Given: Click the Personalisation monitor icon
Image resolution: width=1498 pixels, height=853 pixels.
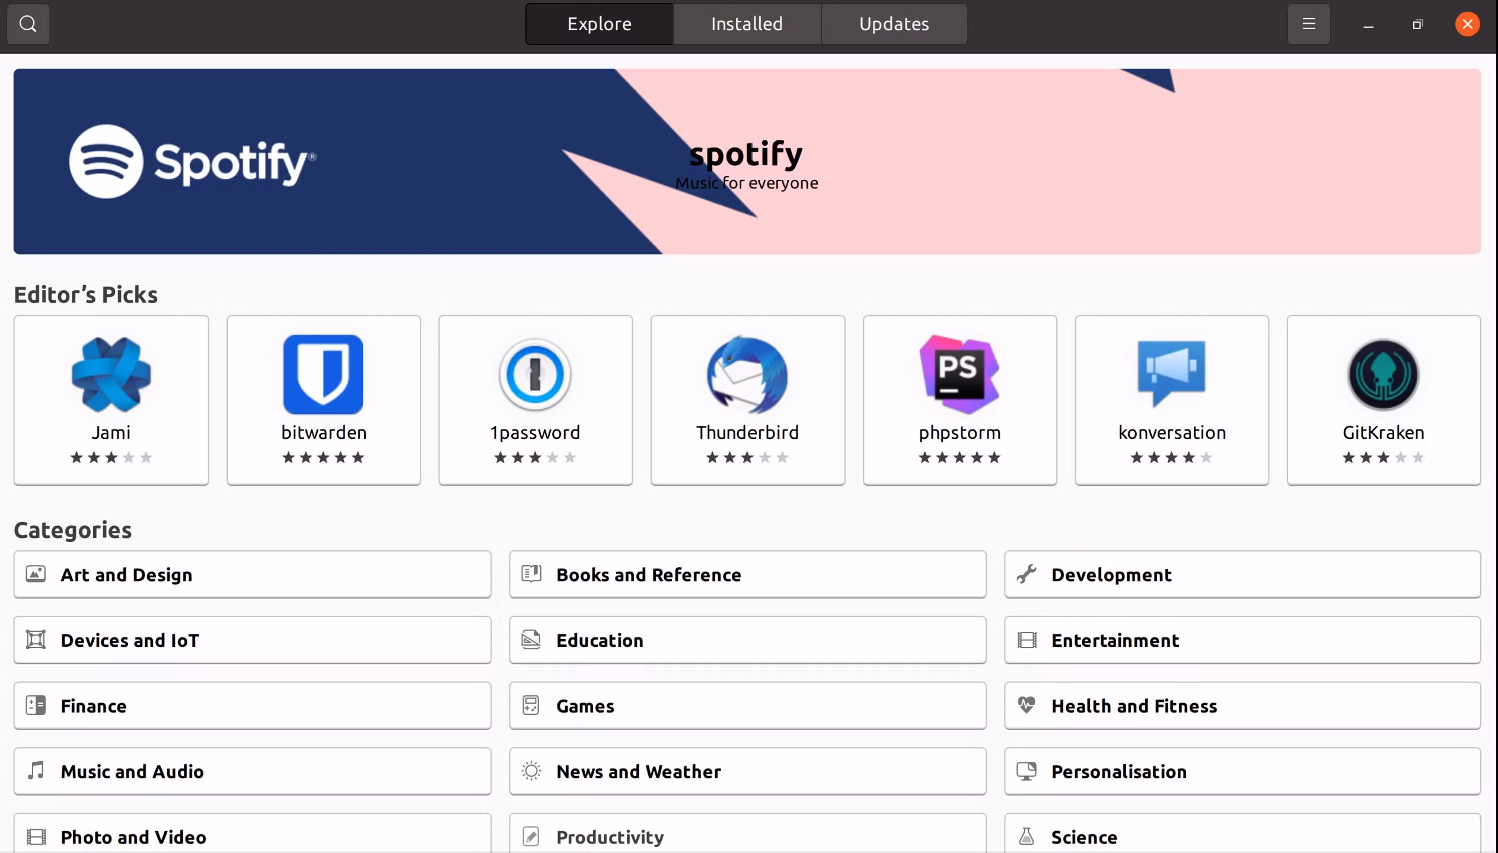Looking at the screenshot, I should point(1027,771).
